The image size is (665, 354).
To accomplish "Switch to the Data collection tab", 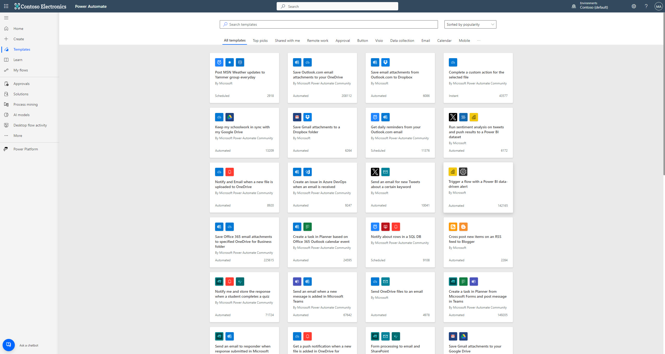I will point(402,41).
